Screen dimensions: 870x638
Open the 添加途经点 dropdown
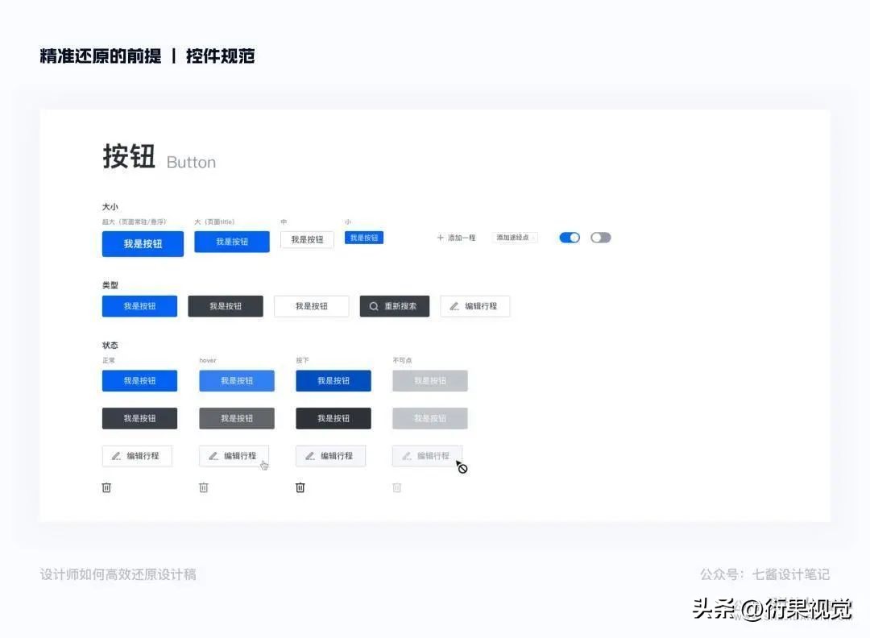pos(515,238)
